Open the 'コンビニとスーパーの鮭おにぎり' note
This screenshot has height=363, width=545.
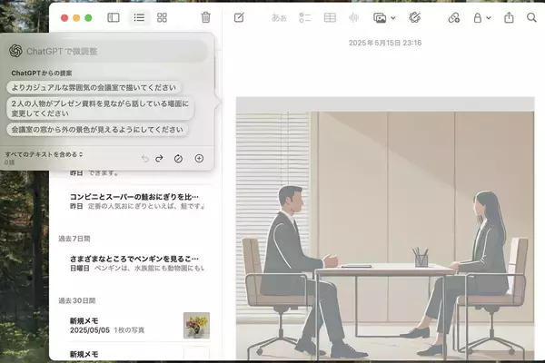coord(134,196)
